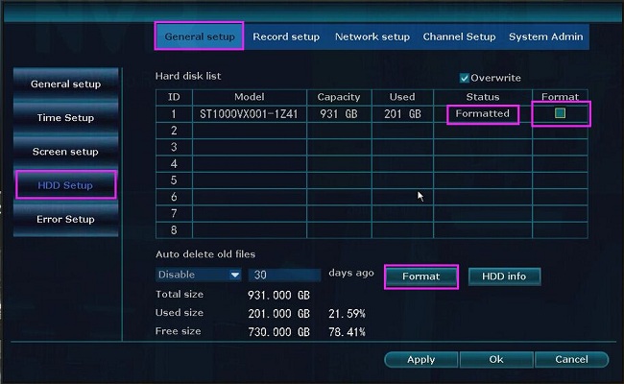Open the General setup top tab

[x=199, y=36]
